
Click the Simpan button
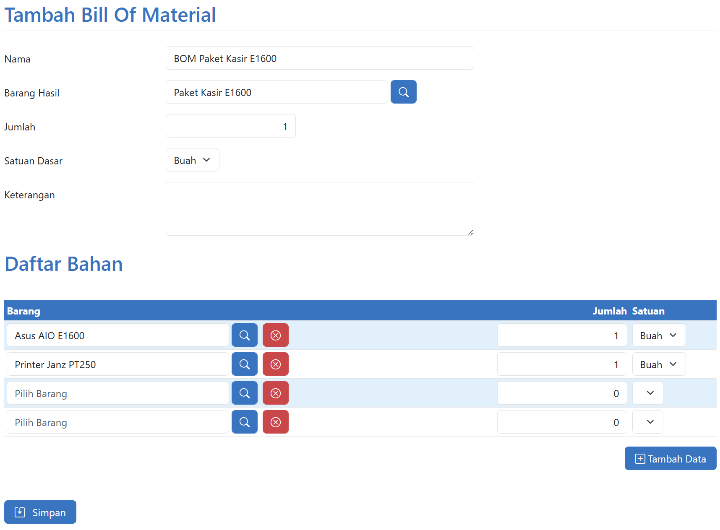40,512
